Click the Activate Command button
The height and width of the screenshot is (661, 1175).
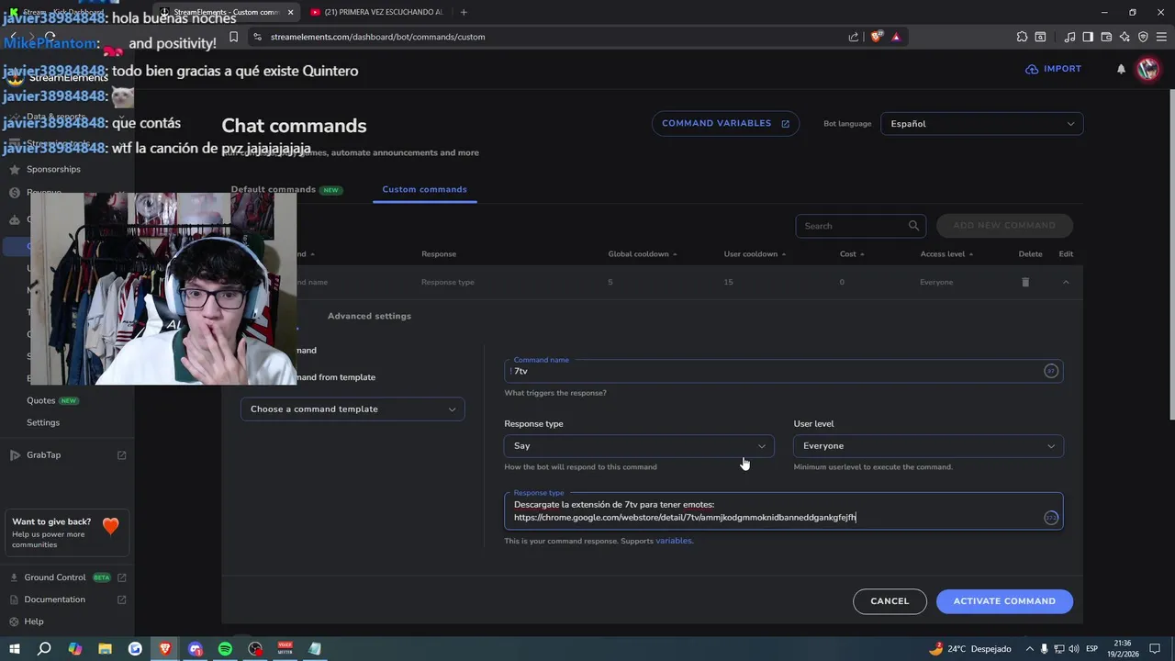tap(1004, 601)
